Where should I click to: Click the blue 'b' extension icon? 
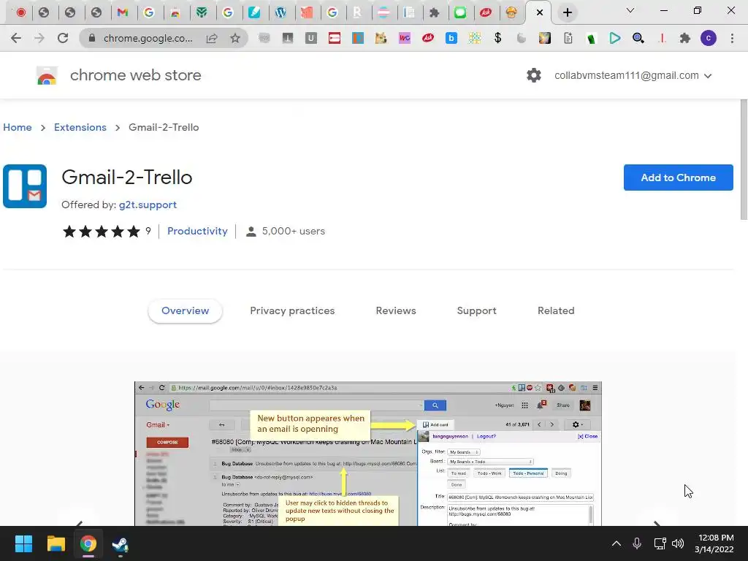pos(451,38)
